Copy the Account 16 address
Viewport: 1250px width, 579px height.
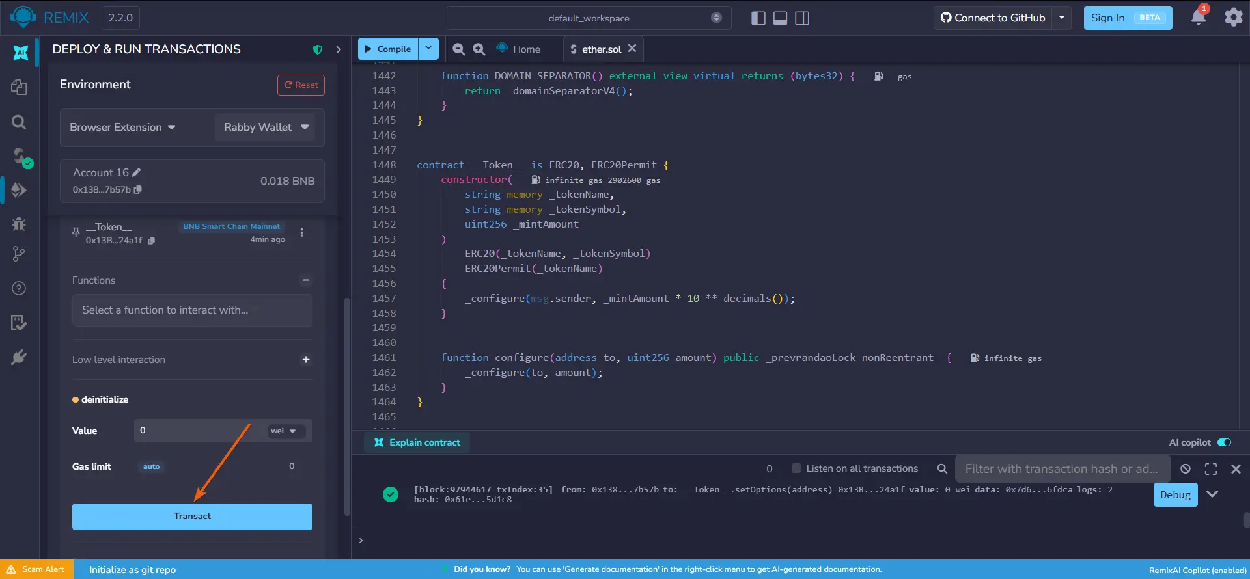click(138, 189)
